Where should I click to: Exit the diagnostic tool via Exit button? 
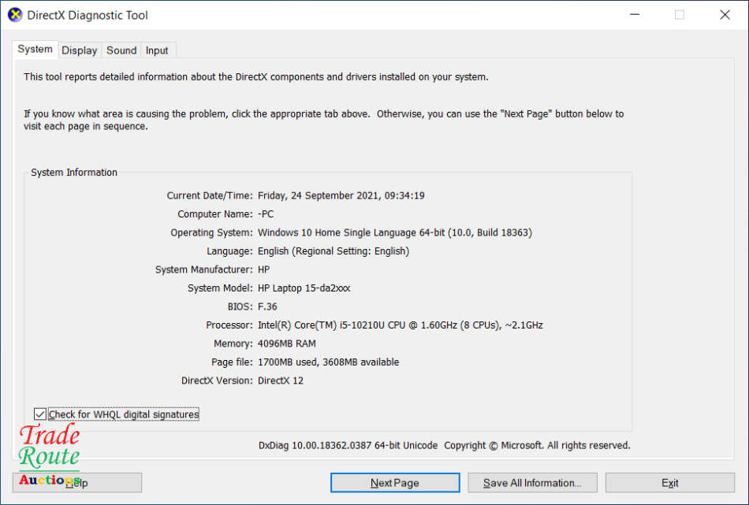670,483
